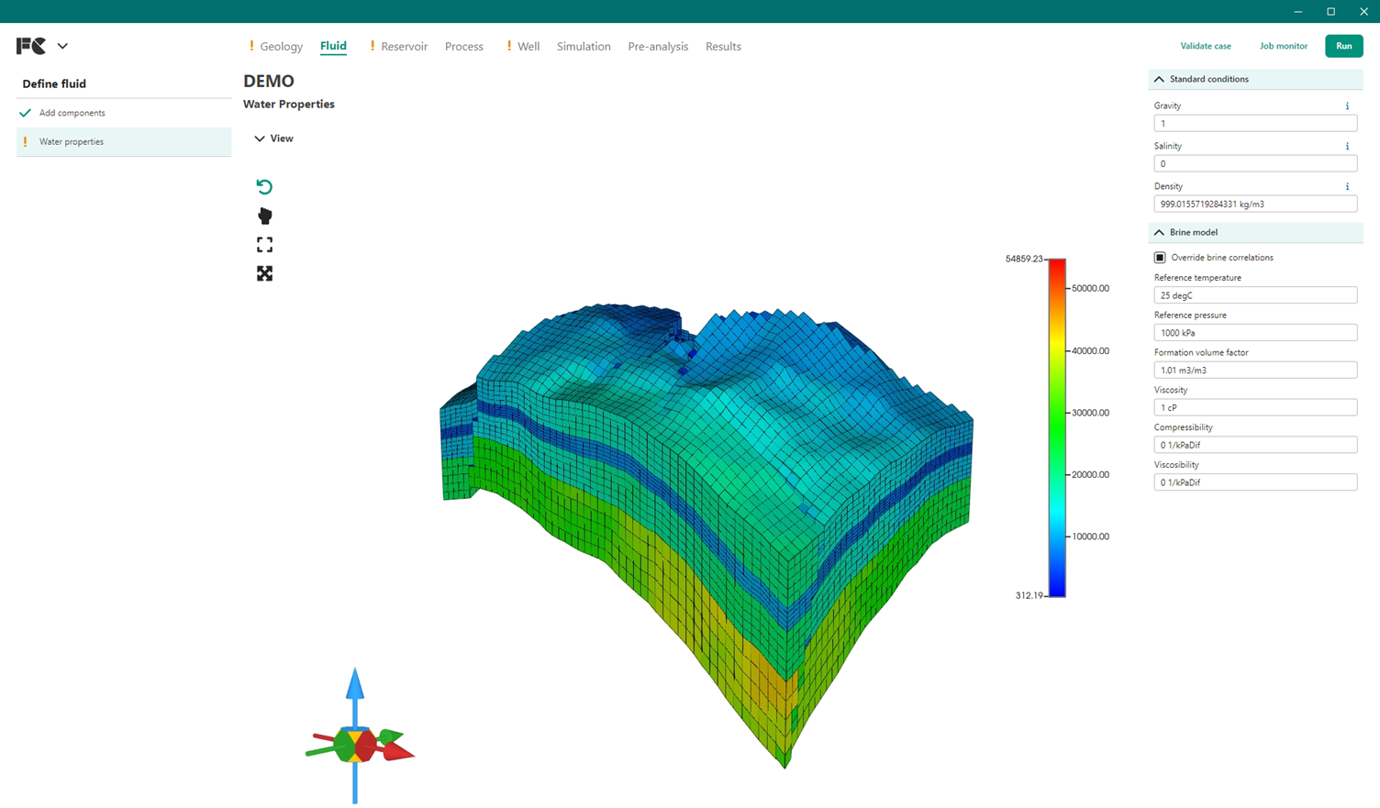Toggle the Override brine correlations checkbox
This screenshot has width=1380, height=808.
coord(1160,257)
